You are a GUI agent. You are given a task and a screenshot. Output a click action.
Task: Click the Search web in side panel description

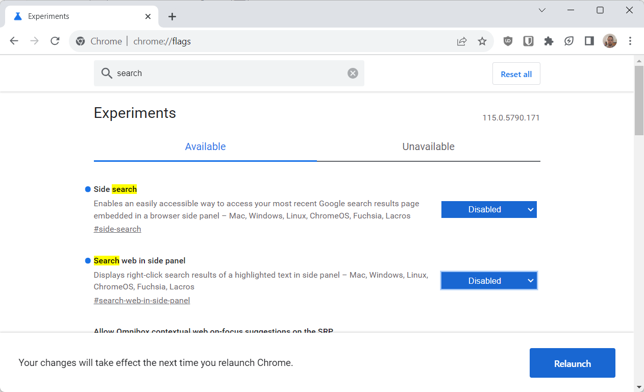coord(261,281)
